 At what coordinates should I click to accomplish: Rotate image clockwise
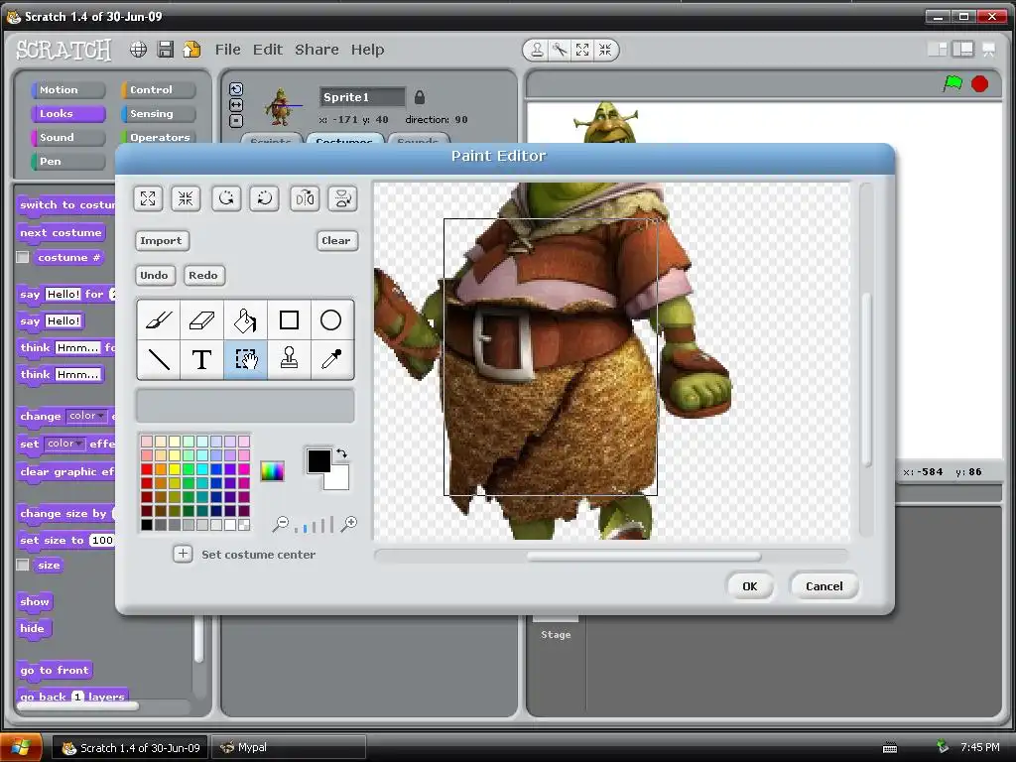[x=264, y=198]
